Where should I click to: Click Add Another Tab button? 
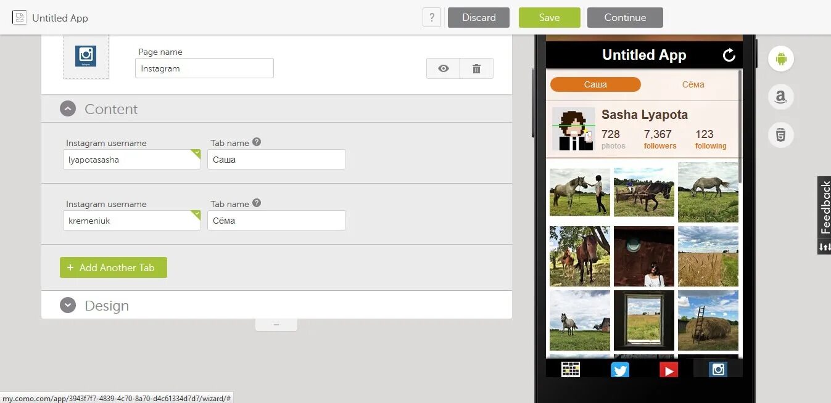pyautogui.click(x=114, y=267)
